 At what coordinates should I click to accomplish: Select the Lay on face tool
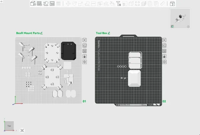pos(87,3)
